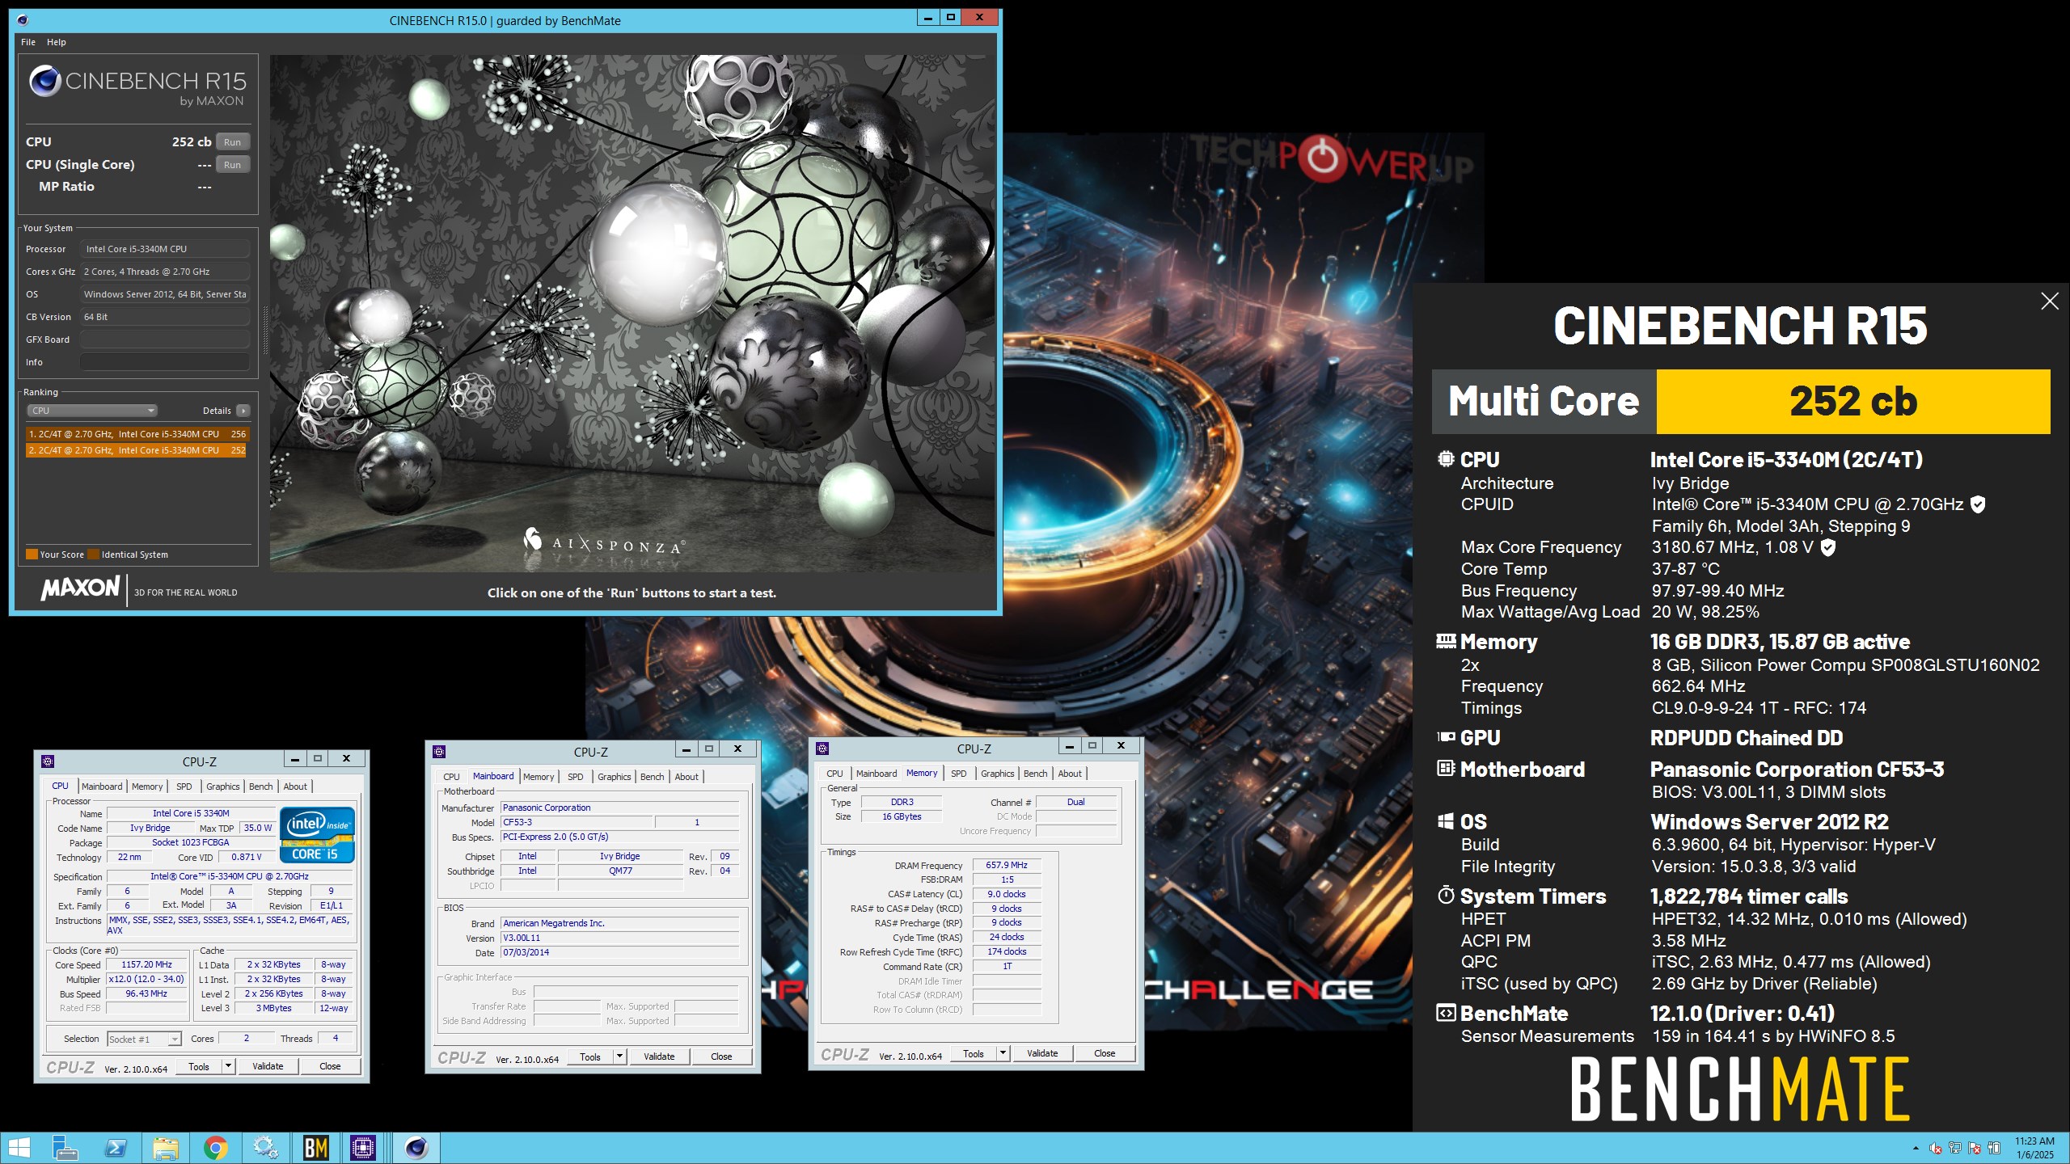
Task: Open Graphics tab in the right CPU-Z window
Action: pos(997,774)
